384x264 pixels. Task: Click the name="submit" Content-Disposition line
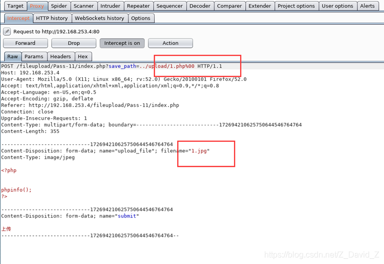70,216
